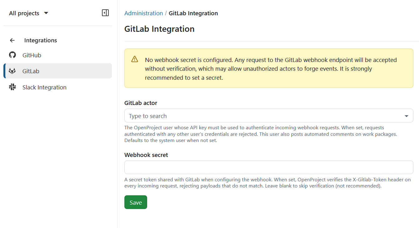Save the GitLab integration settings
Screen dimensions: 419x228
point(136,202)
